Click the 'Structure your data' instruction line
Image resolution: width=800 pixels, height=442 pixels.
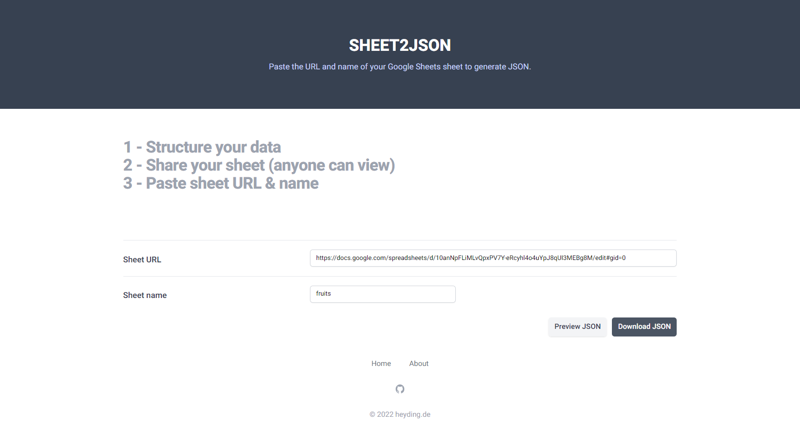point(202,147)
